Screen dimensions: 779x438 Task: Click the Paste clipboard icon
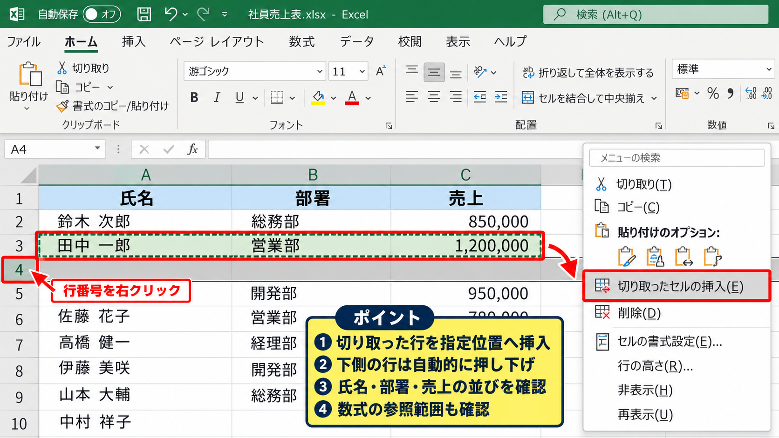pos(30,74)
